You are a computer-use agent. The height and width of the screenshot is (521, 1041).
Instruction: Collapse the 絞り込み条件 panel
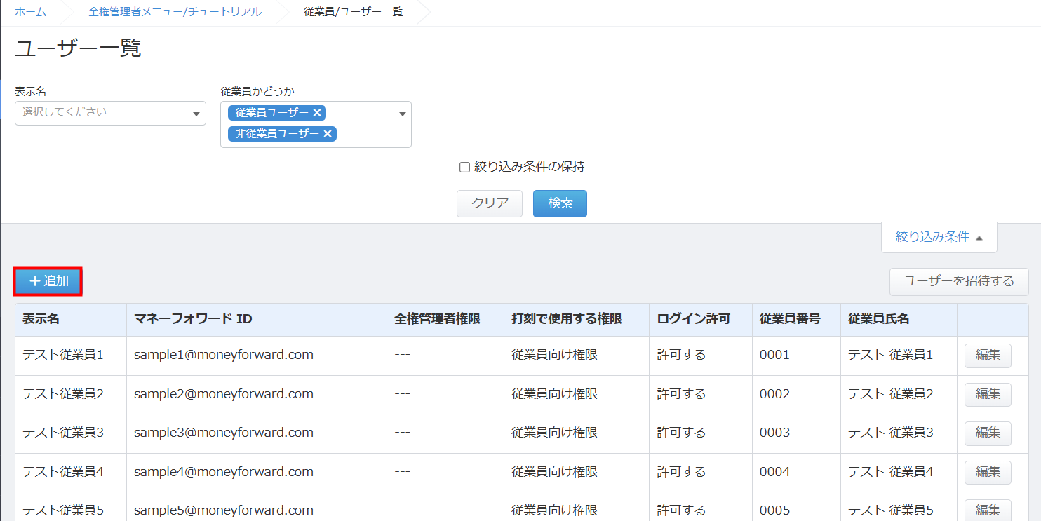[939, 237]
